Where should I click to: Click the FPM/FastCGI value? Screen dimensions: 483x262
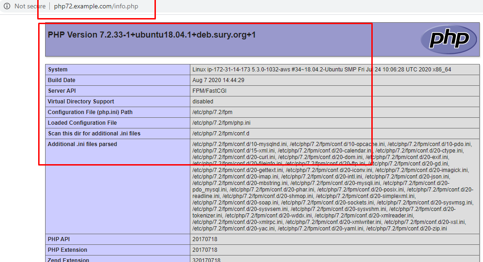209,91
